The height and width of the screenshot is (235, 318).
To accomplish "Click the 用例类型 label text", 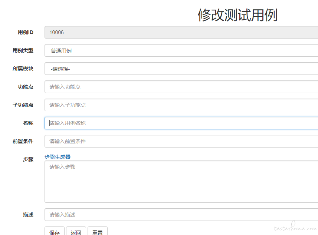I will click(23, 50).
